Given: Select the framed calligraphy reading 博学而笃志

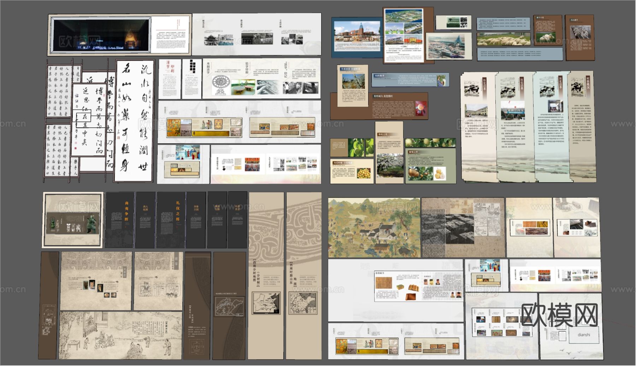Looking at the screenshot, I should pyautogui.click(x=89, y=120).
